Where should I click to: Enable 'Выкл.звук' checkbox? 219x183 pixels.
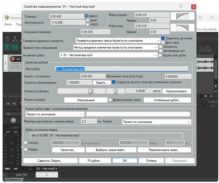coord(163,42)
